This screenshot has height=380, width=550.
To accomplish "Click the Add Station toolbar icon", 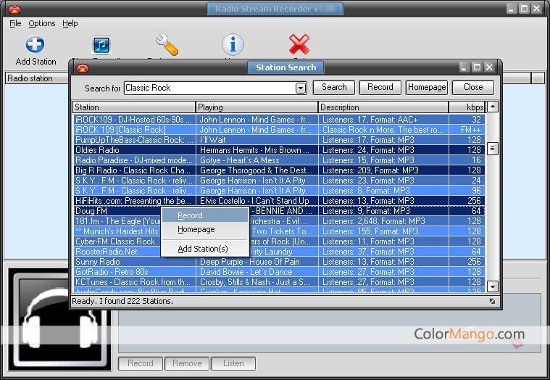I will coord(36,45).
